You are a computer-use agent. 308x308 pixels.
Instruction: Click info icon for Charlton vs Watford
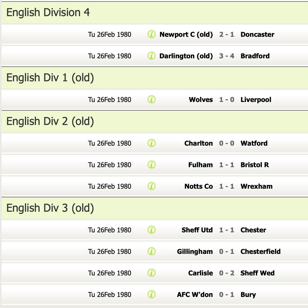tap(152, 143)
